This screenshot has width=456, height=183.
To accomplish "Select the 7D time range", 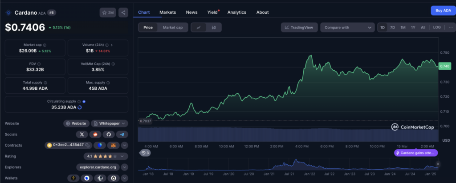I will 392,28.
